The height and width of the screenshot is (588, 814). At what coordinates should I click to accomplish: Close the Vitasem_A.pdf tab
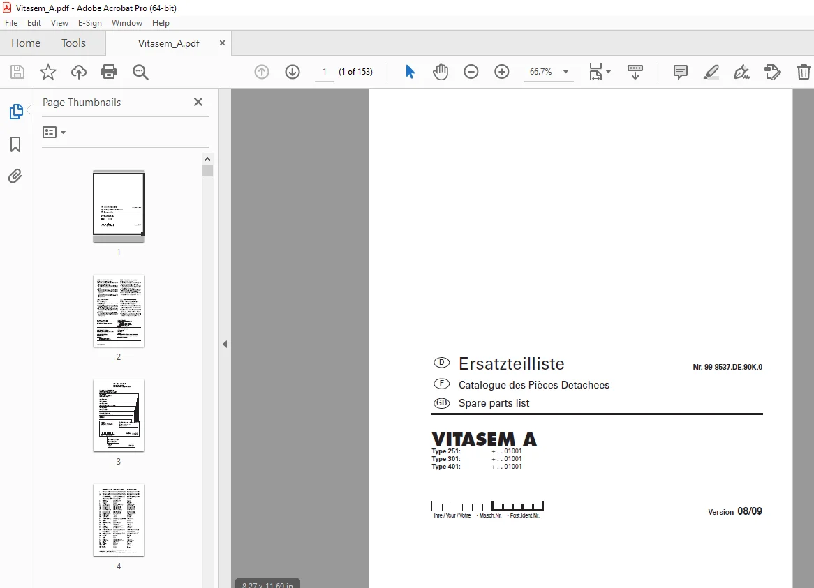pyautogui.click(x=222, y=43)
